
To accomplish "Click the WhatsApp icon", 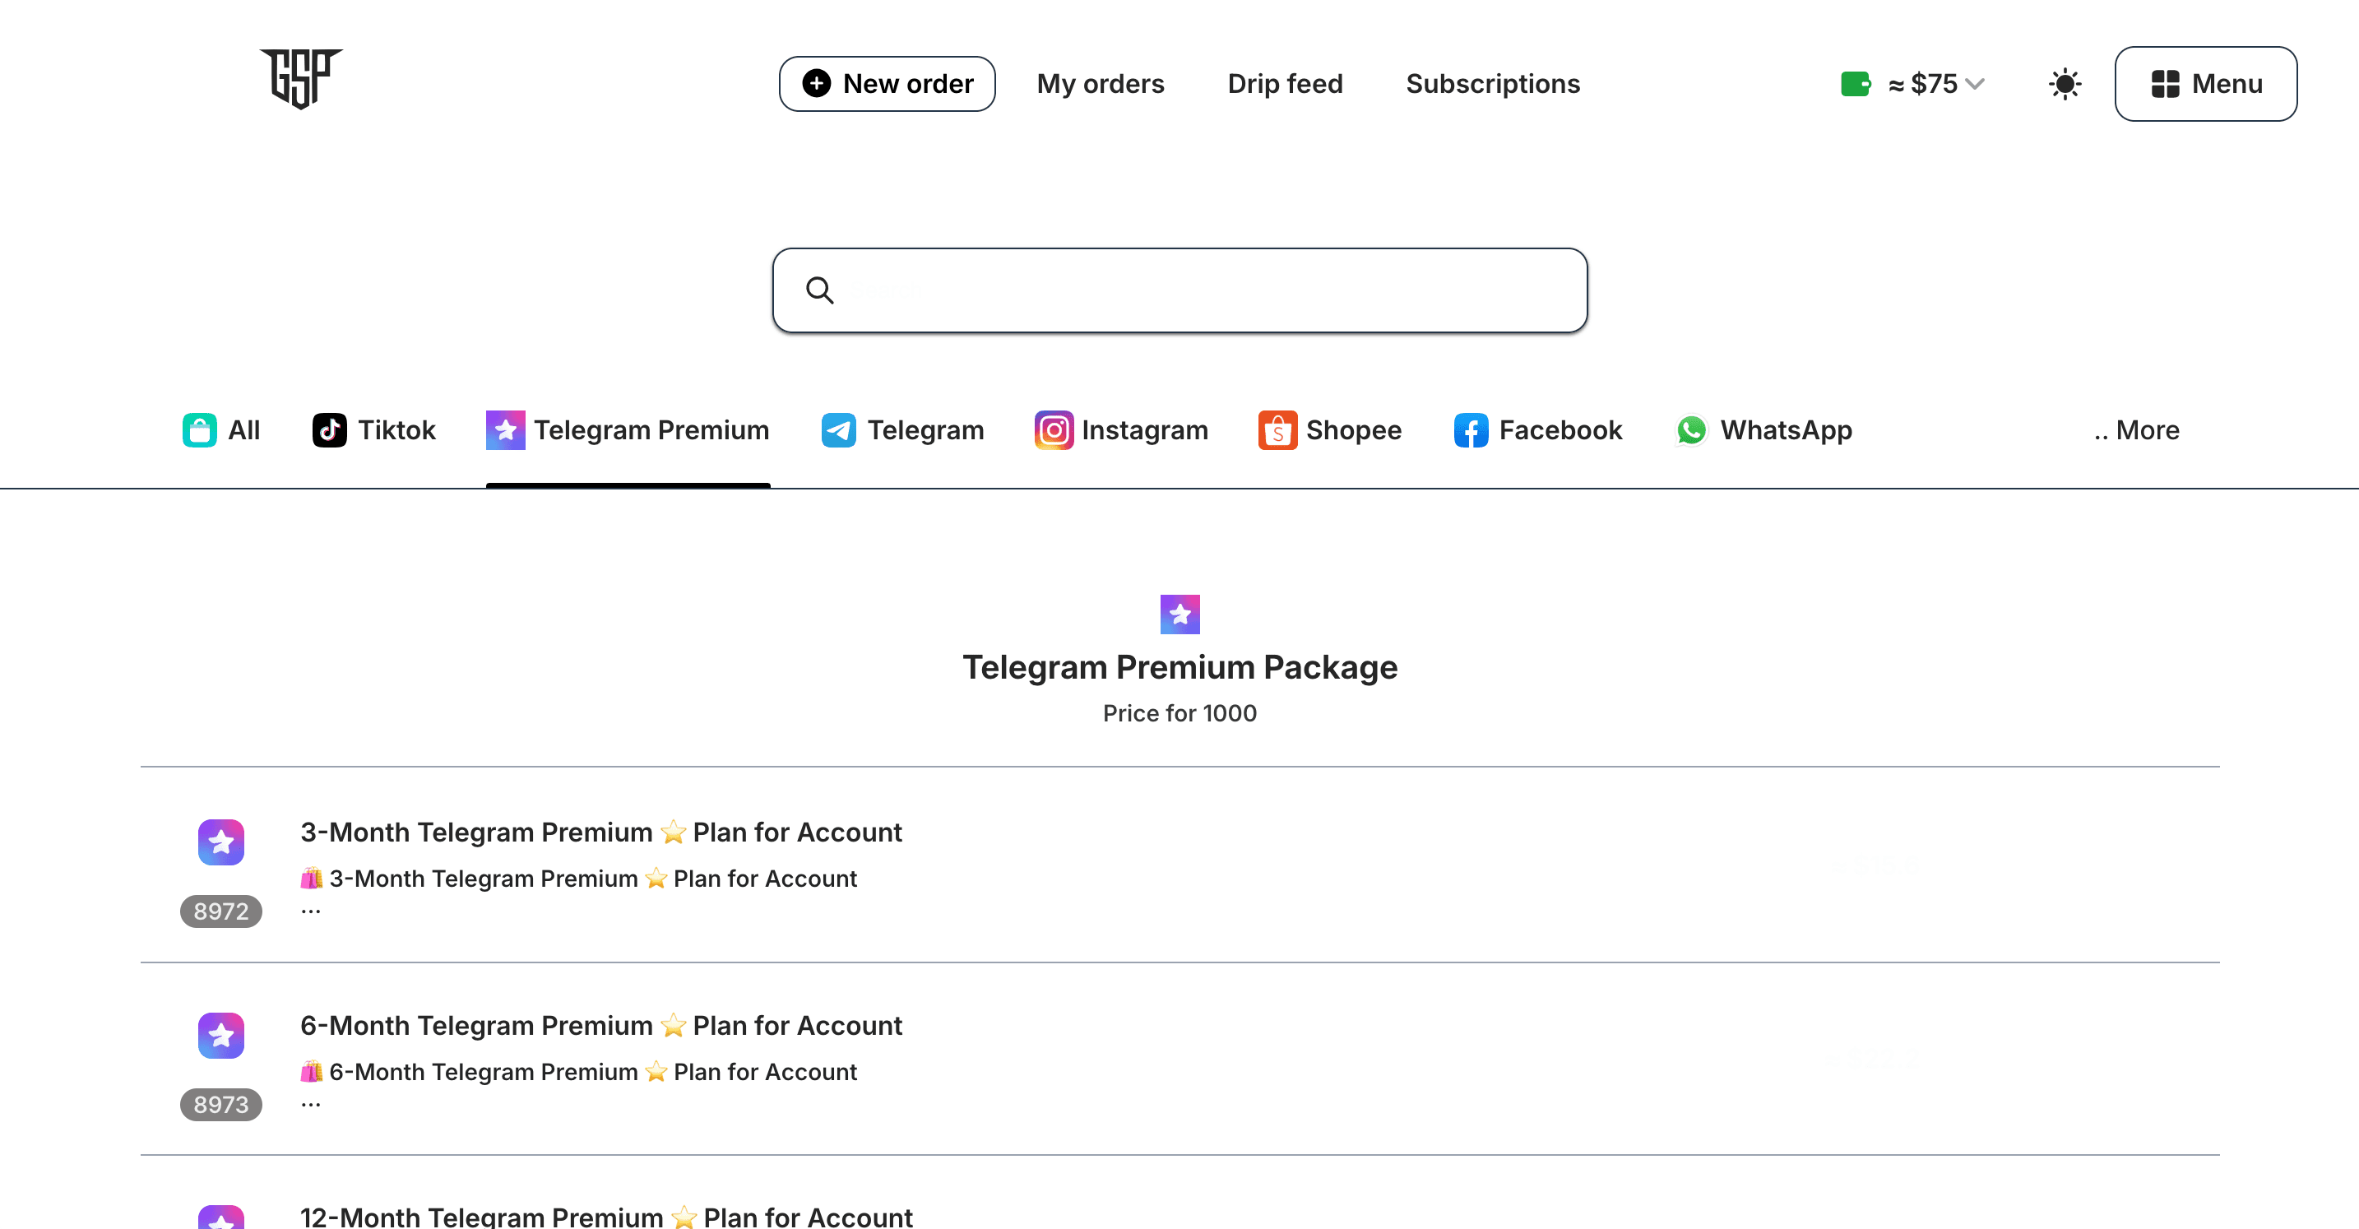I will [x=1690, y=429].
